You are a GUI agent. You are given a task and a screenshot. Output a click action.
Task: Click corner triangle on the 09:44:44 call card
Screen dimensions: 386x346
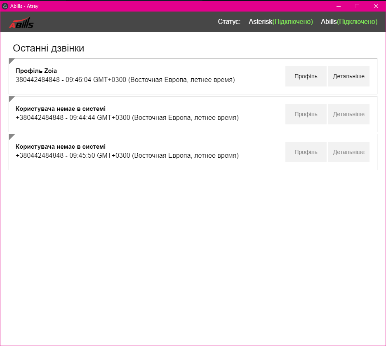pos(11,98)
